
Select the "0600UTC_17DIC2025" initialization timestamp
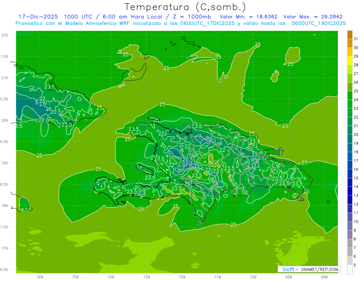(x=207, y=23)
